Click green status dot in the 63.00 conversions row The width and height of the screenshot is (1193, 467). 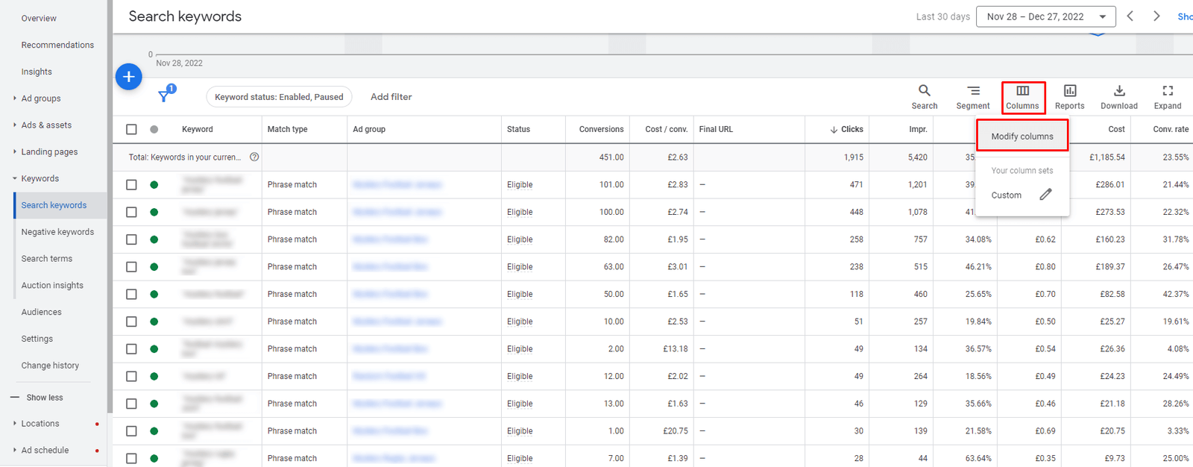click(x=154, y=266)
